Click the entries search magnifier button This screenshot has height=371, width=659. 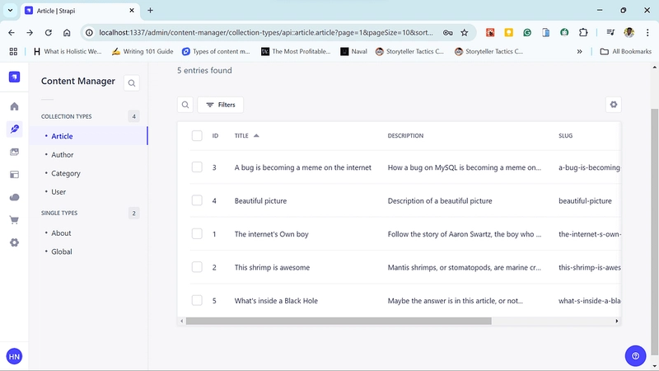pos(185,105)
